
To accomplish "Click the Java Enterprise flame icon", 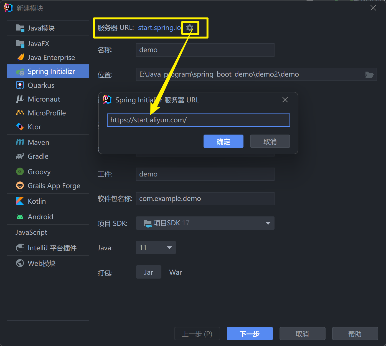I will click(20, 57).
